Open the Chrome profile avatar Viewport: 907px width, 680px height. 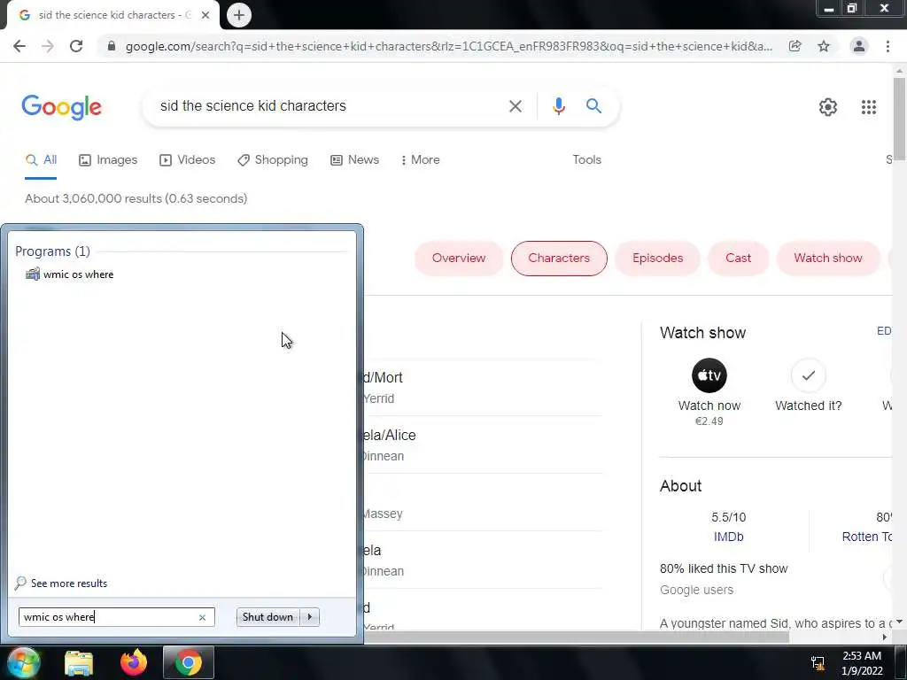(x=859, y=46)
